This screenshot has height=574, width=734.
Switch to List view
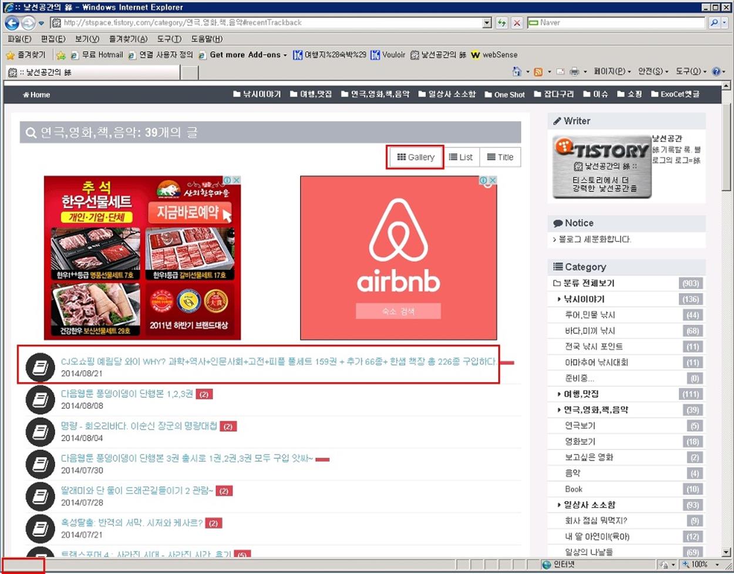point(461,157)
